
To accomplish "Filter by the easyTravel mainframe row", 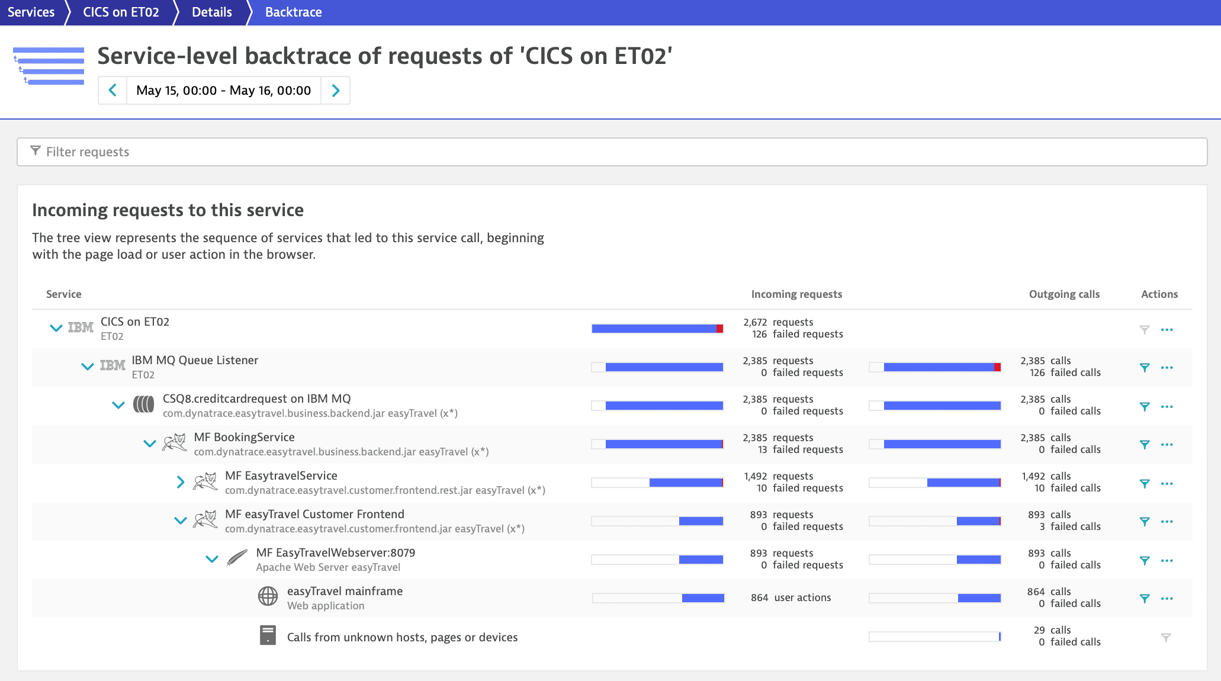I will [x=1145, y=599].
